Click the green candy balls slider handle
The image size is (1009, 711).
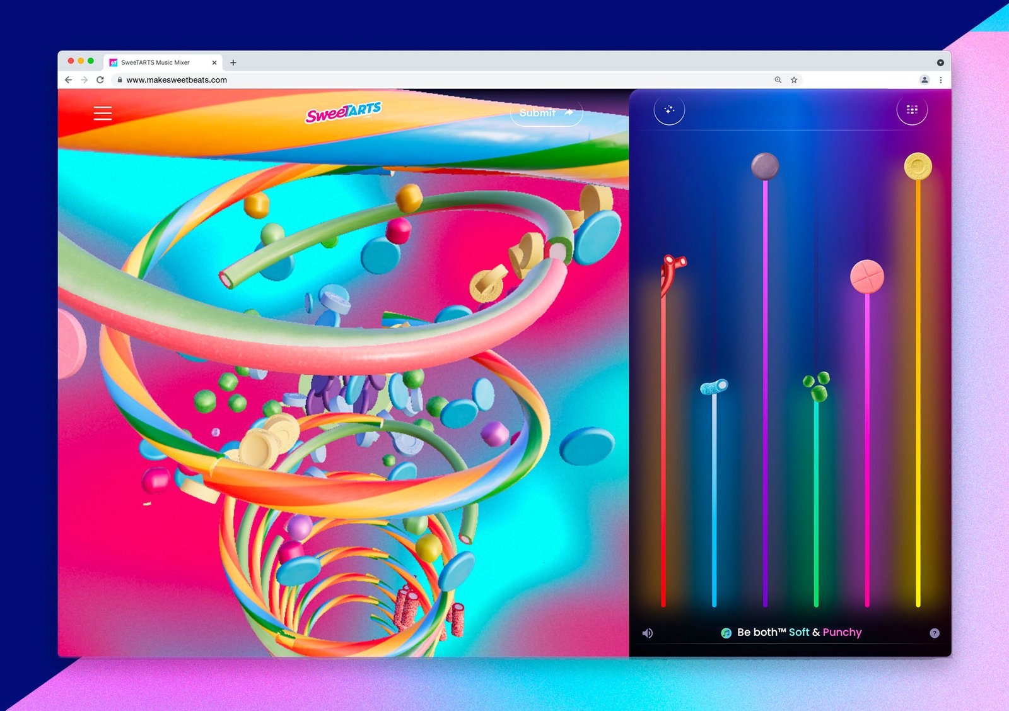pos(817,386)
